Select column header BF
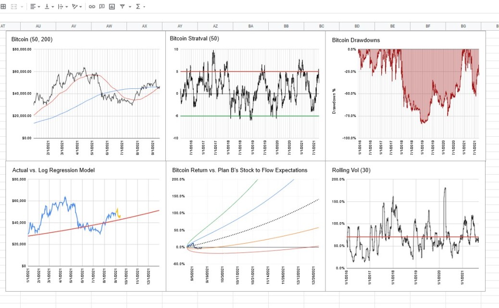 pos(428,26)
